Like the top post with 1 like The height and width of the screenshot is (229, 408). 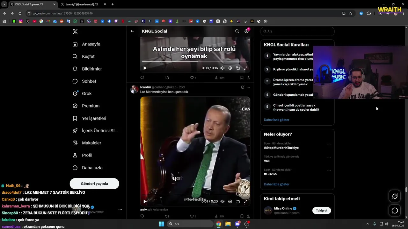[x=193, y=78]
